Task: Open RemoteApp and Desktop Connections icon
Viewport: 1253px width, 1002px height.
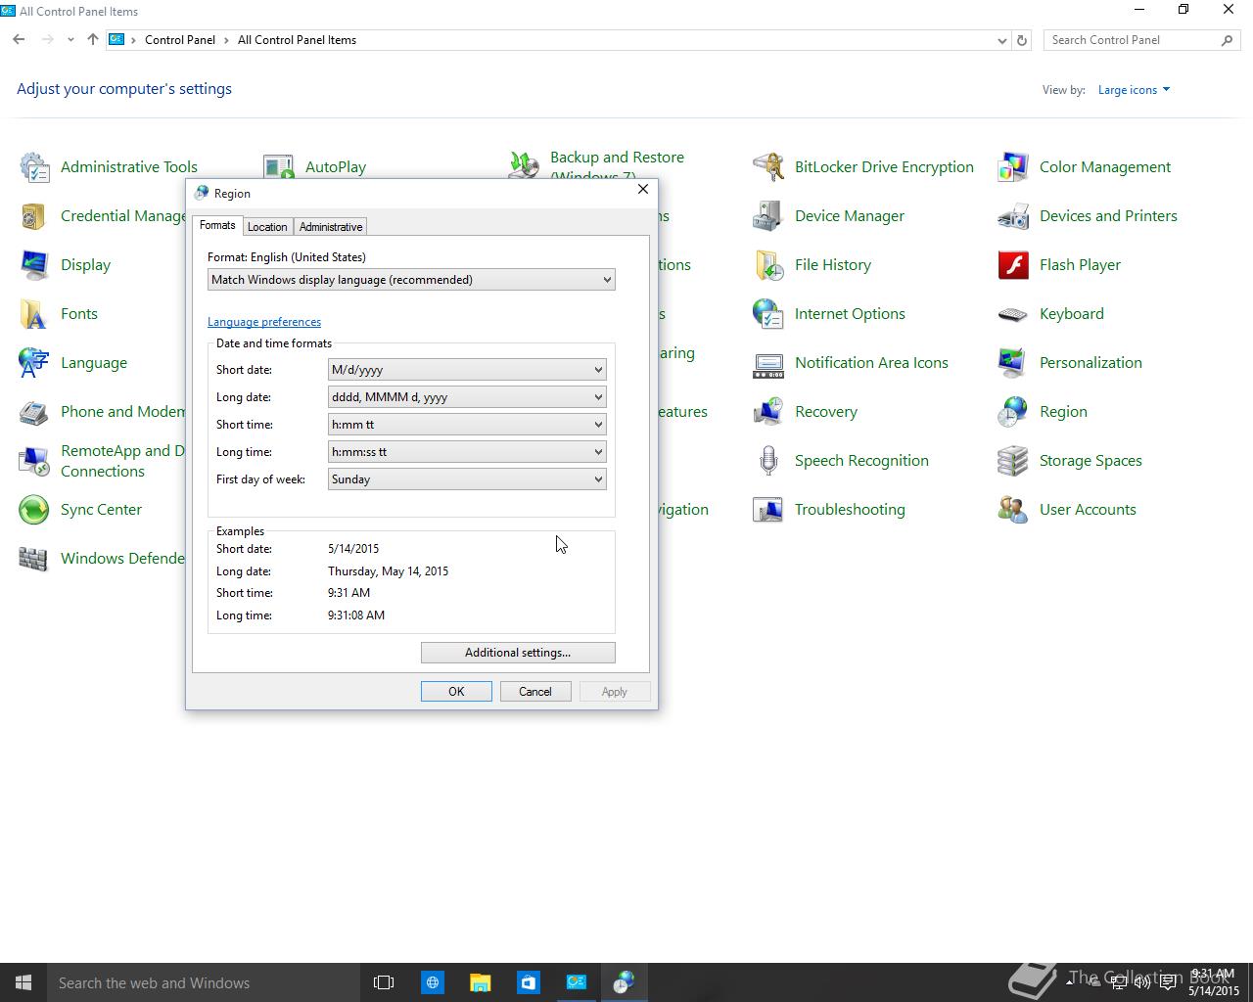Action: coord(34,461)
